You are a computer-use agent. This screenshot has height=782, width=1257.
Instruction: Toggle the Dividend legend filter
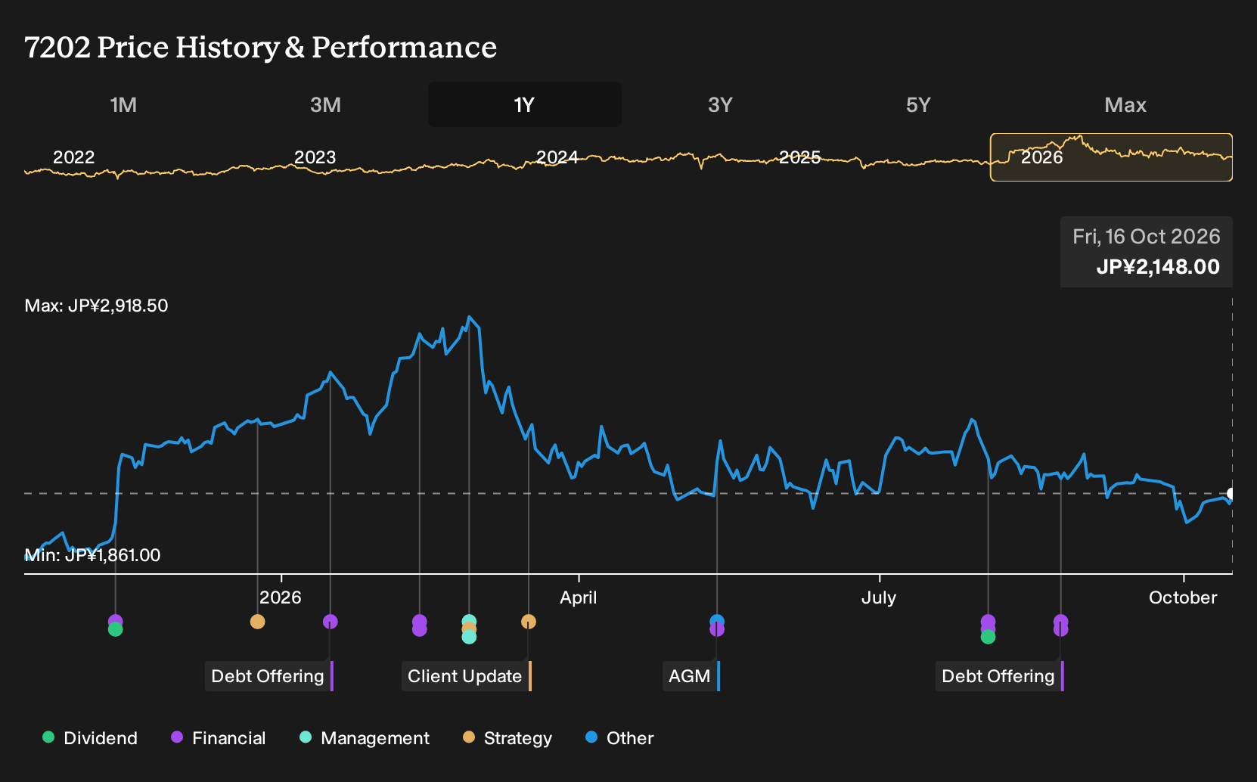(90, 738)
